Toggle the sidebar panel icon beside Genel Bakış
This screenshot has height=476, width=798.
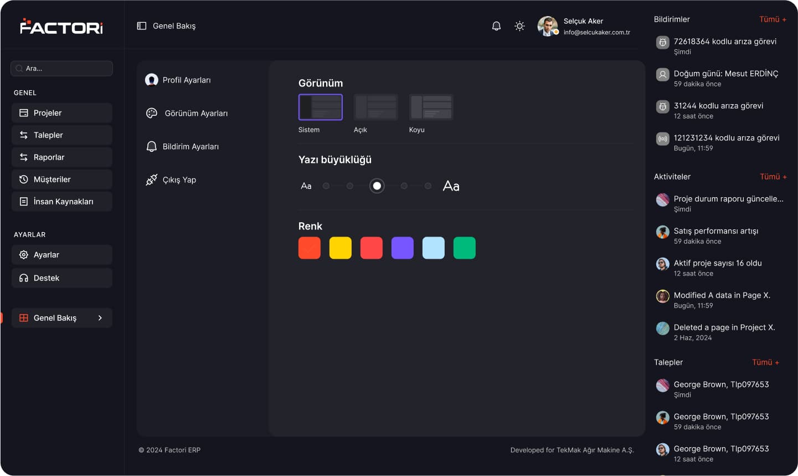[x=142, y=26]
